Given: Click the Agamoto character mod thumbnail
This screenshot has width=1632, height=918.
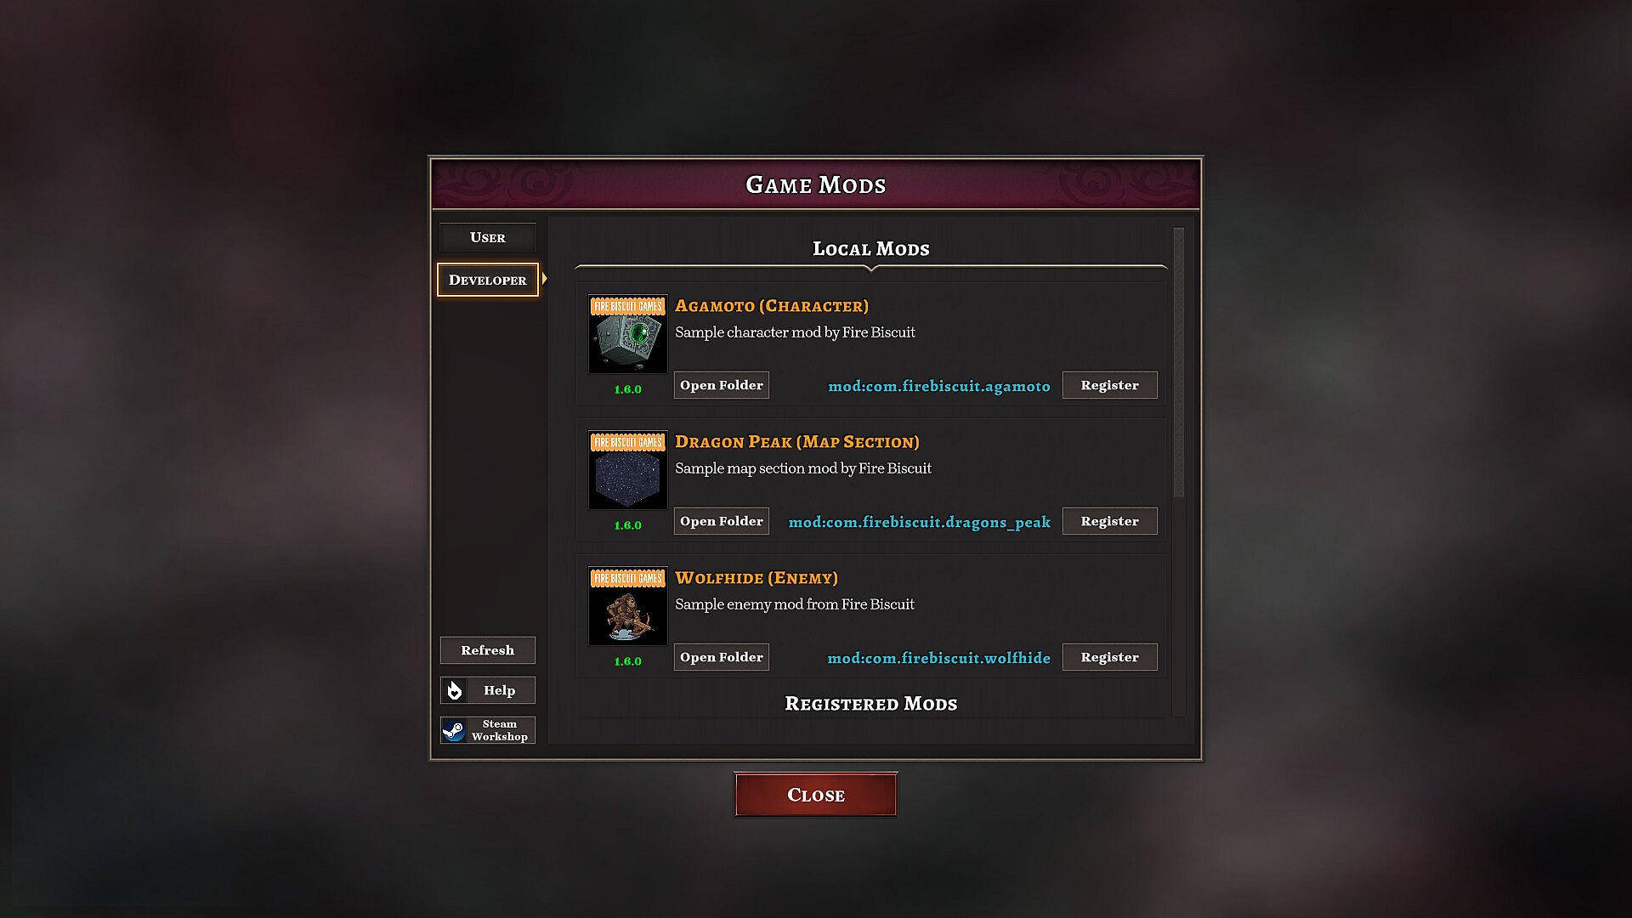Looking at the screenshot, I should coord(627,334).
